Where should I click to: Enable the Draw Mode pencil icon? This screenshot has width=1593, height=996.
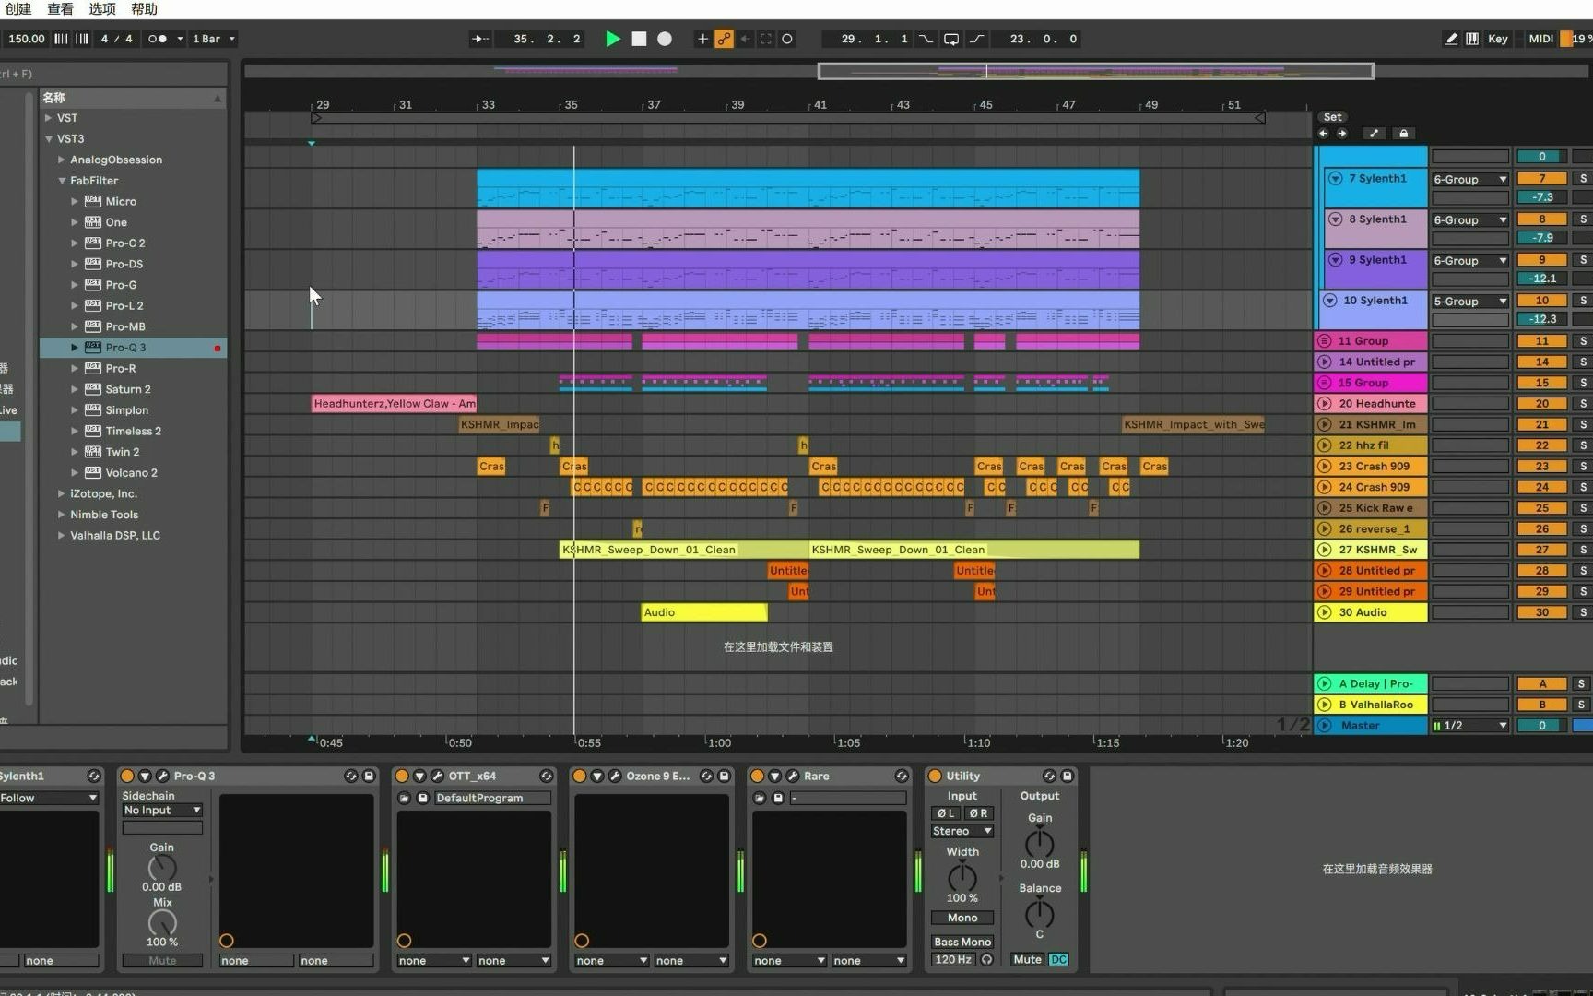click(x=1451, y=39)
